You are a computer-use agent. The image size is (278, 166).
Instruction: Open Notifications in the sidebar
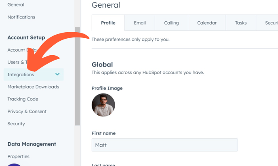(x=21, y=17)
